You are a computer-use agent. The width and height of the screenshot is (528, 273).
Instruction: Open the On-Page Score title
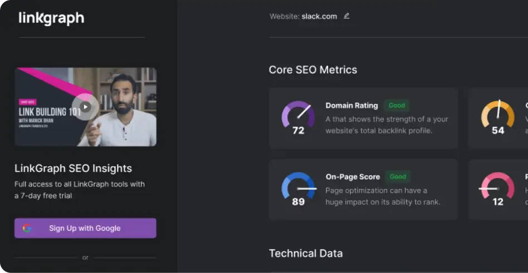[x=353, y=177]
